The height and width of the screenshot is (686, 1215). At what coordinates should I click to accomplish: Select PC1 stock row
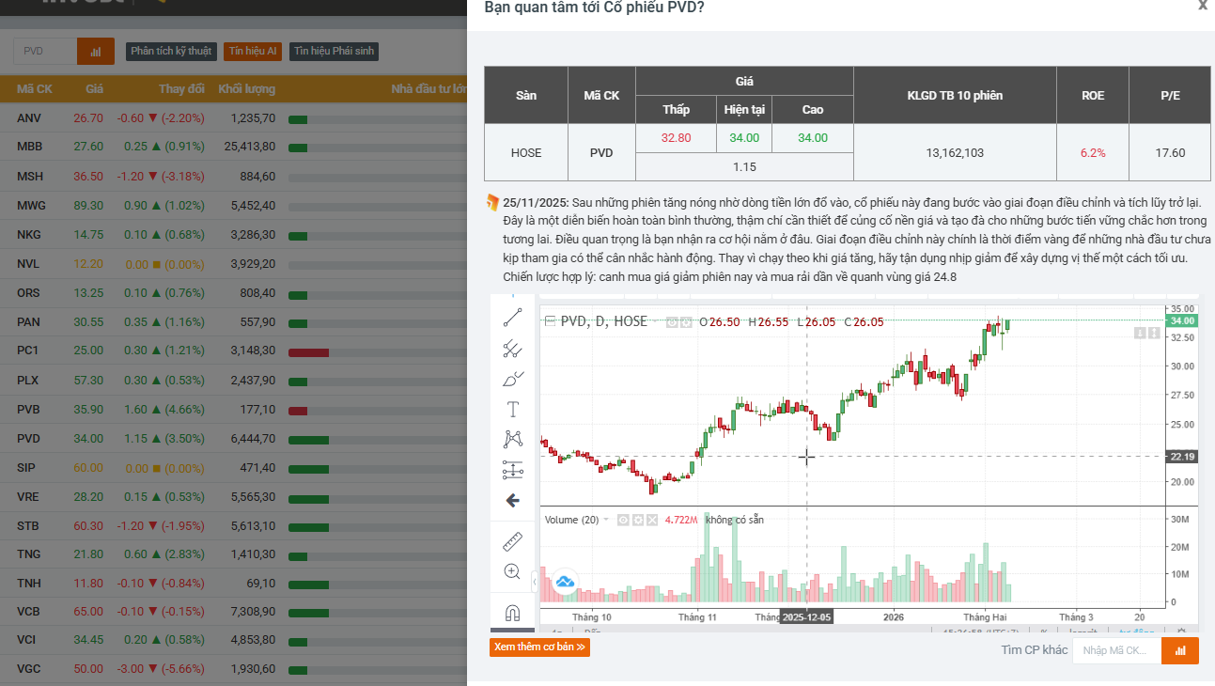coord(233,351)
